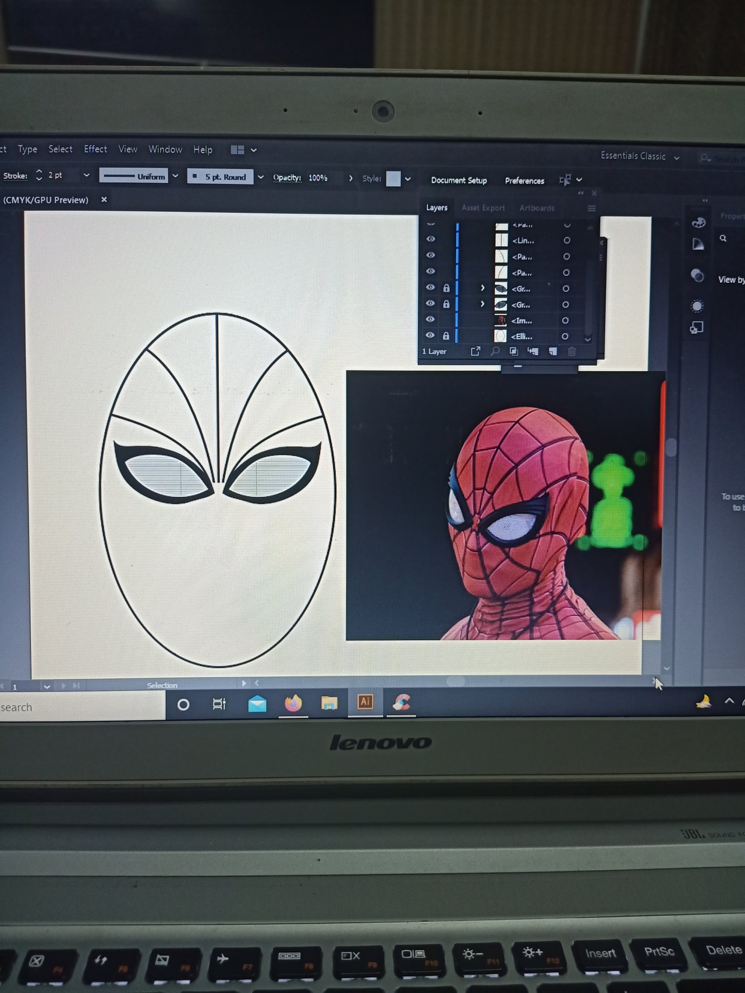Open the Effect menu
The height and width of the screenshot is (993, 745).
coord(95,150)
